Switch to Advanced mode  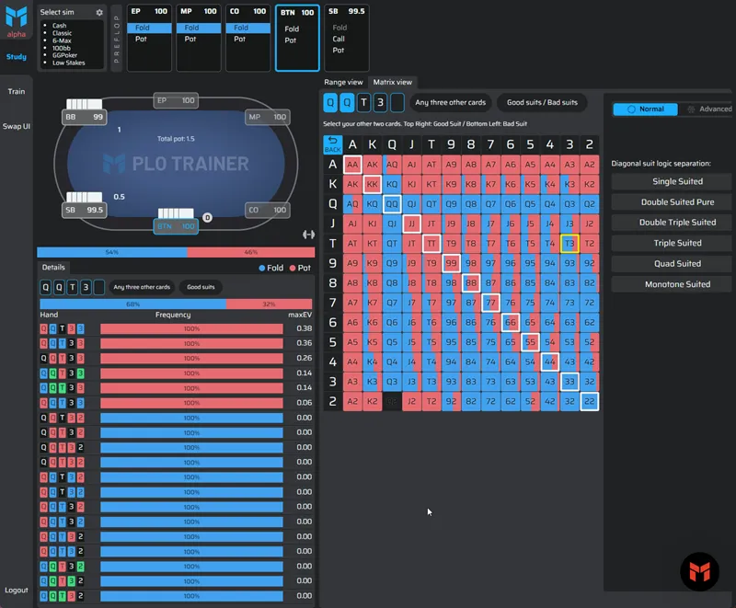point(709,109)
